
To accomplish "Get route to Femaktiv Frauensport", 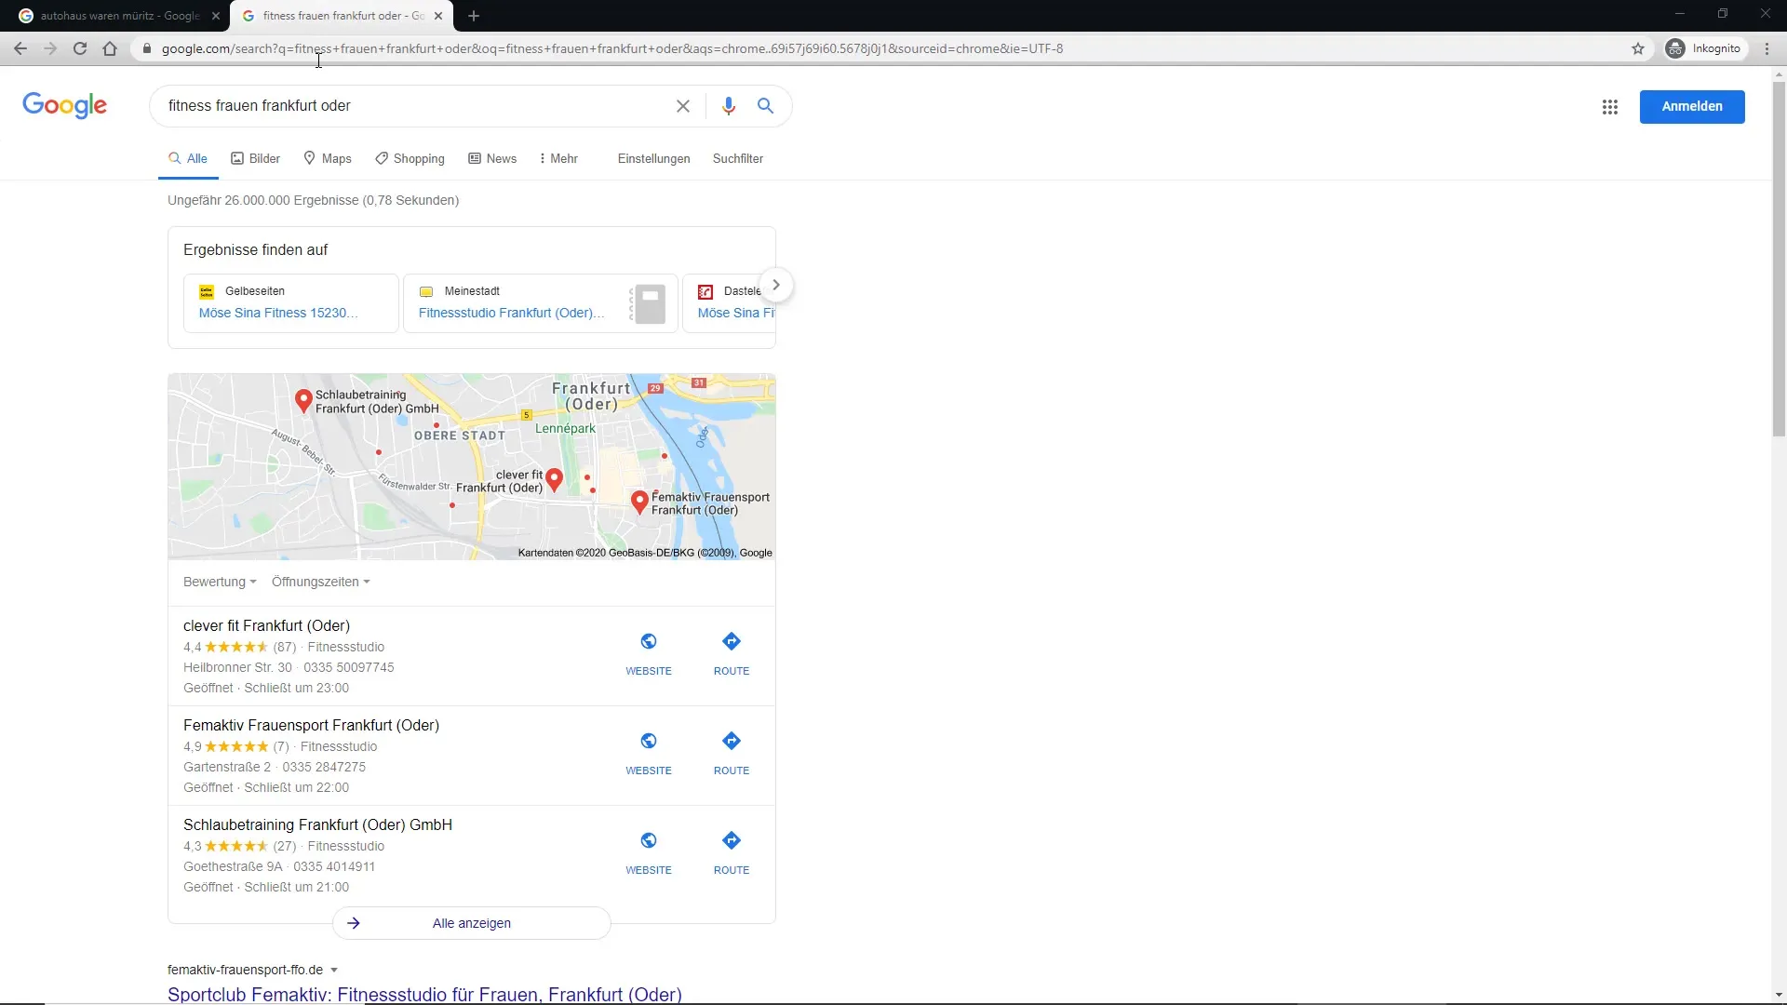I will pyautogui.click(x=732, y=741).
